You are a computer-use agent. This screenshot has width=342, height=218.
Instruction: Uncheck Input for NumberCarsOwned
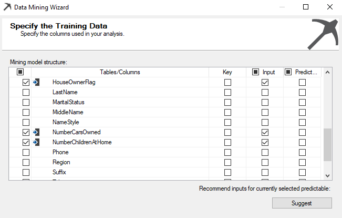click(265, 132)
